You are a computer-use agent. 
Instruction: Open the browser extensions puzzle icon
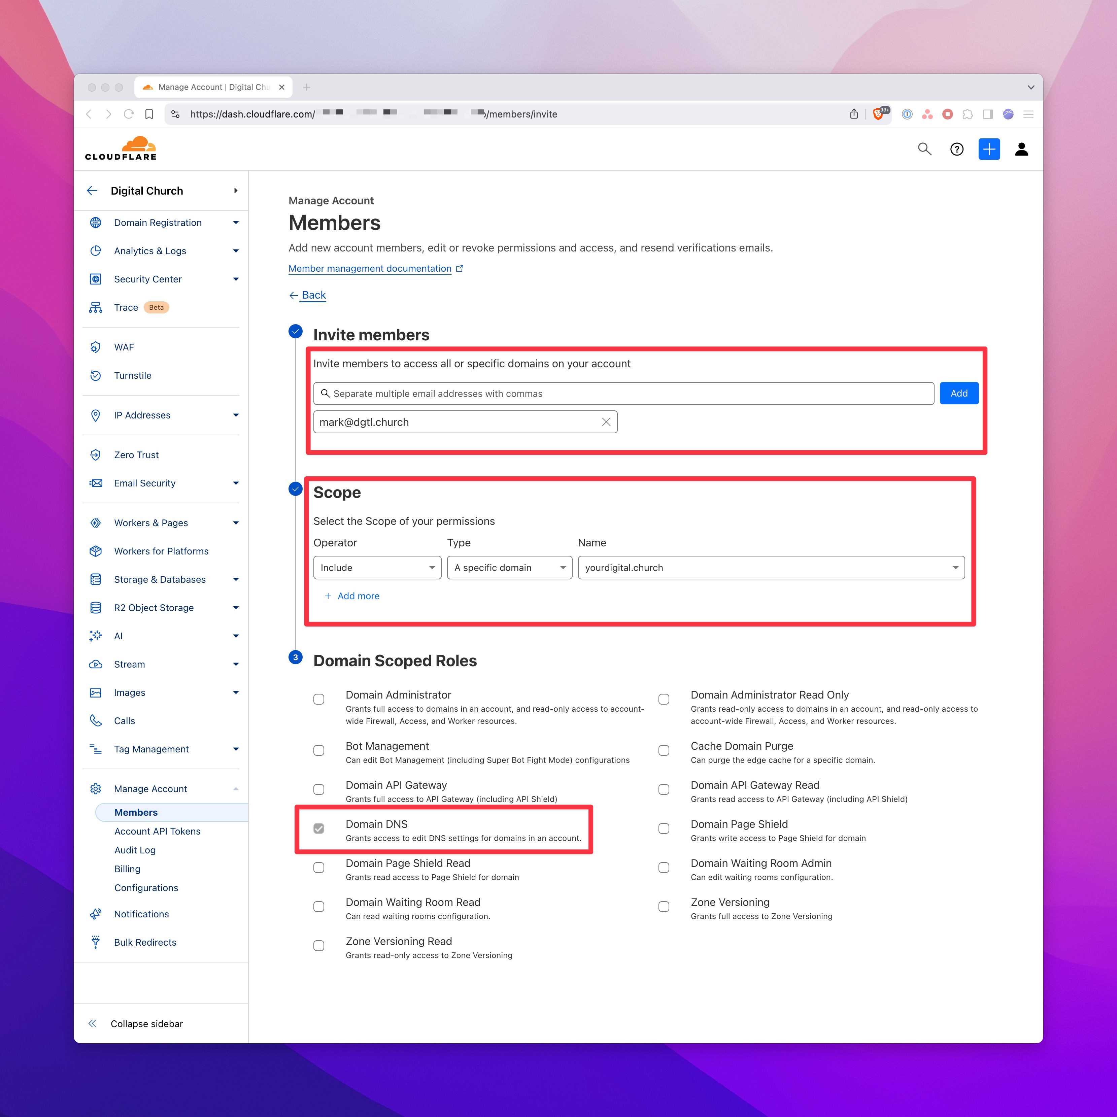967,114
